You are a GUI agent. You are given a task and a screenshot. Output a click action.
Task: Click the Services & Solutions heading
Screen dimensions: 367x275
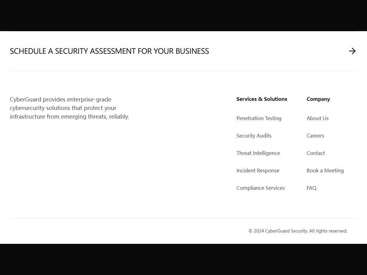pyautogui.click(x=262, y=99)
